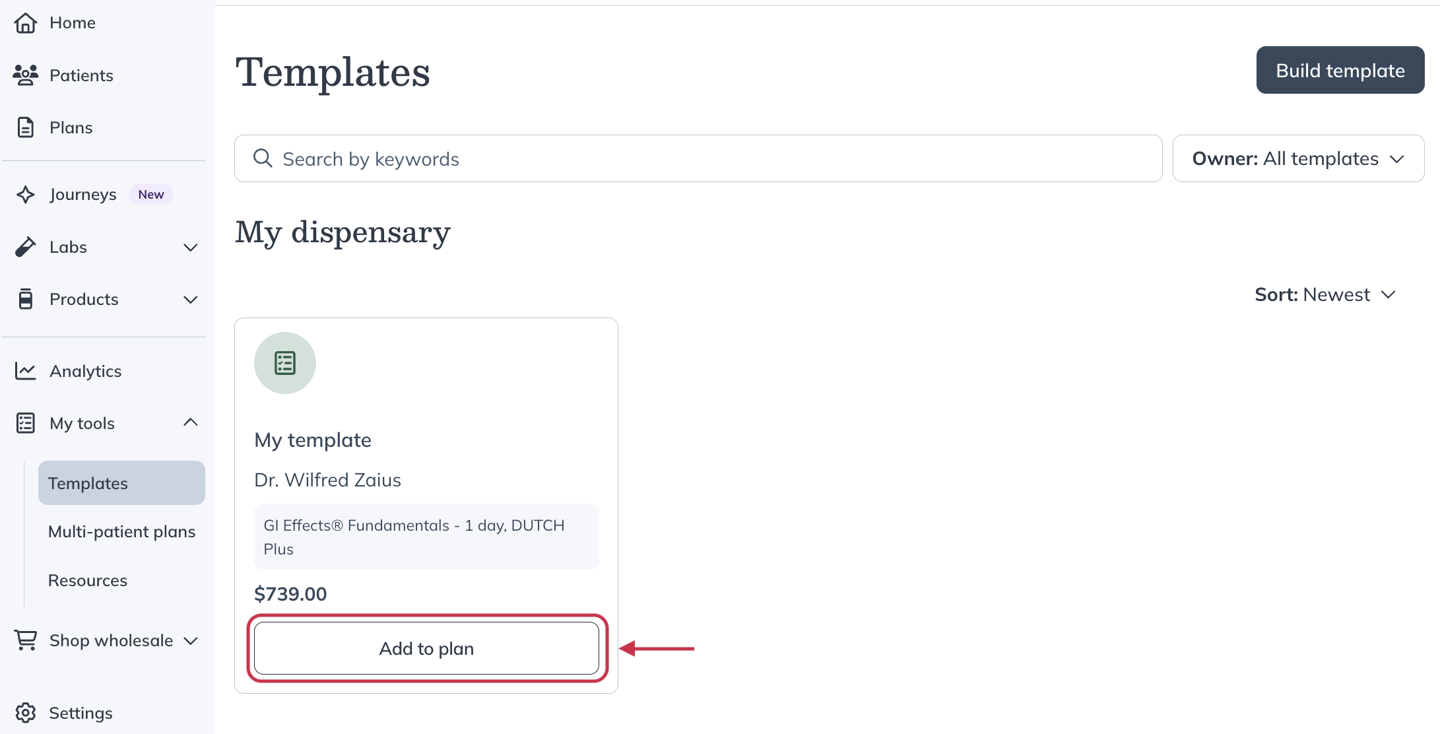The image size is (1440, 734).
Task: Expand the Labs section chevron
Action: (x=191, y=247)
